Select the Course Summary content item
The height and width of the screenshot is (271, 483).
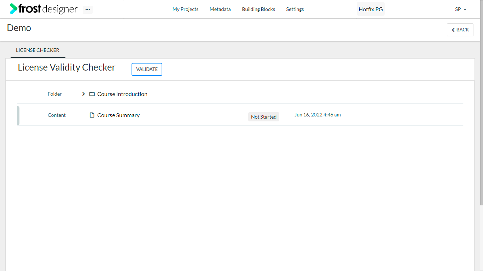pos(118,115)
